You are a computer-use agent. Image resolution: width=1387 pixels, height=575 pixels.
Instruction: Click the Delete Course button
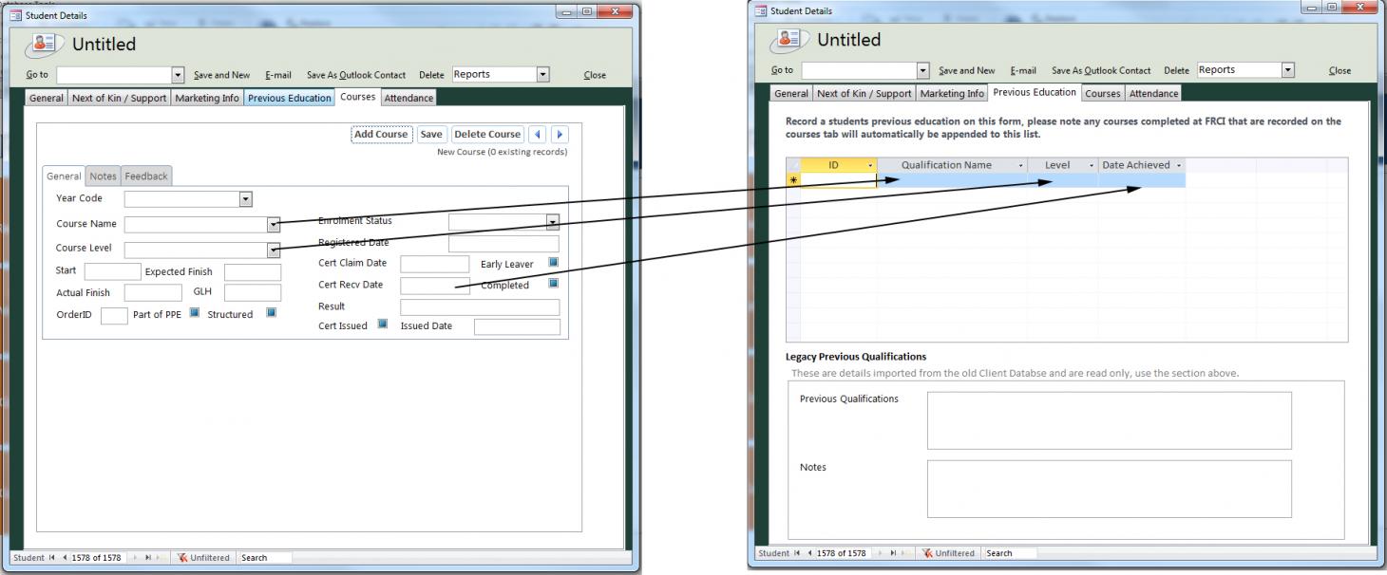pos(488,134)
